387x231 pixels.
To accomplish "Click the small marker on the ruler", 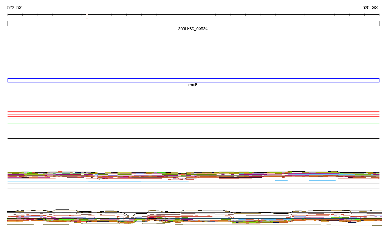I will [x=87, y=16].
